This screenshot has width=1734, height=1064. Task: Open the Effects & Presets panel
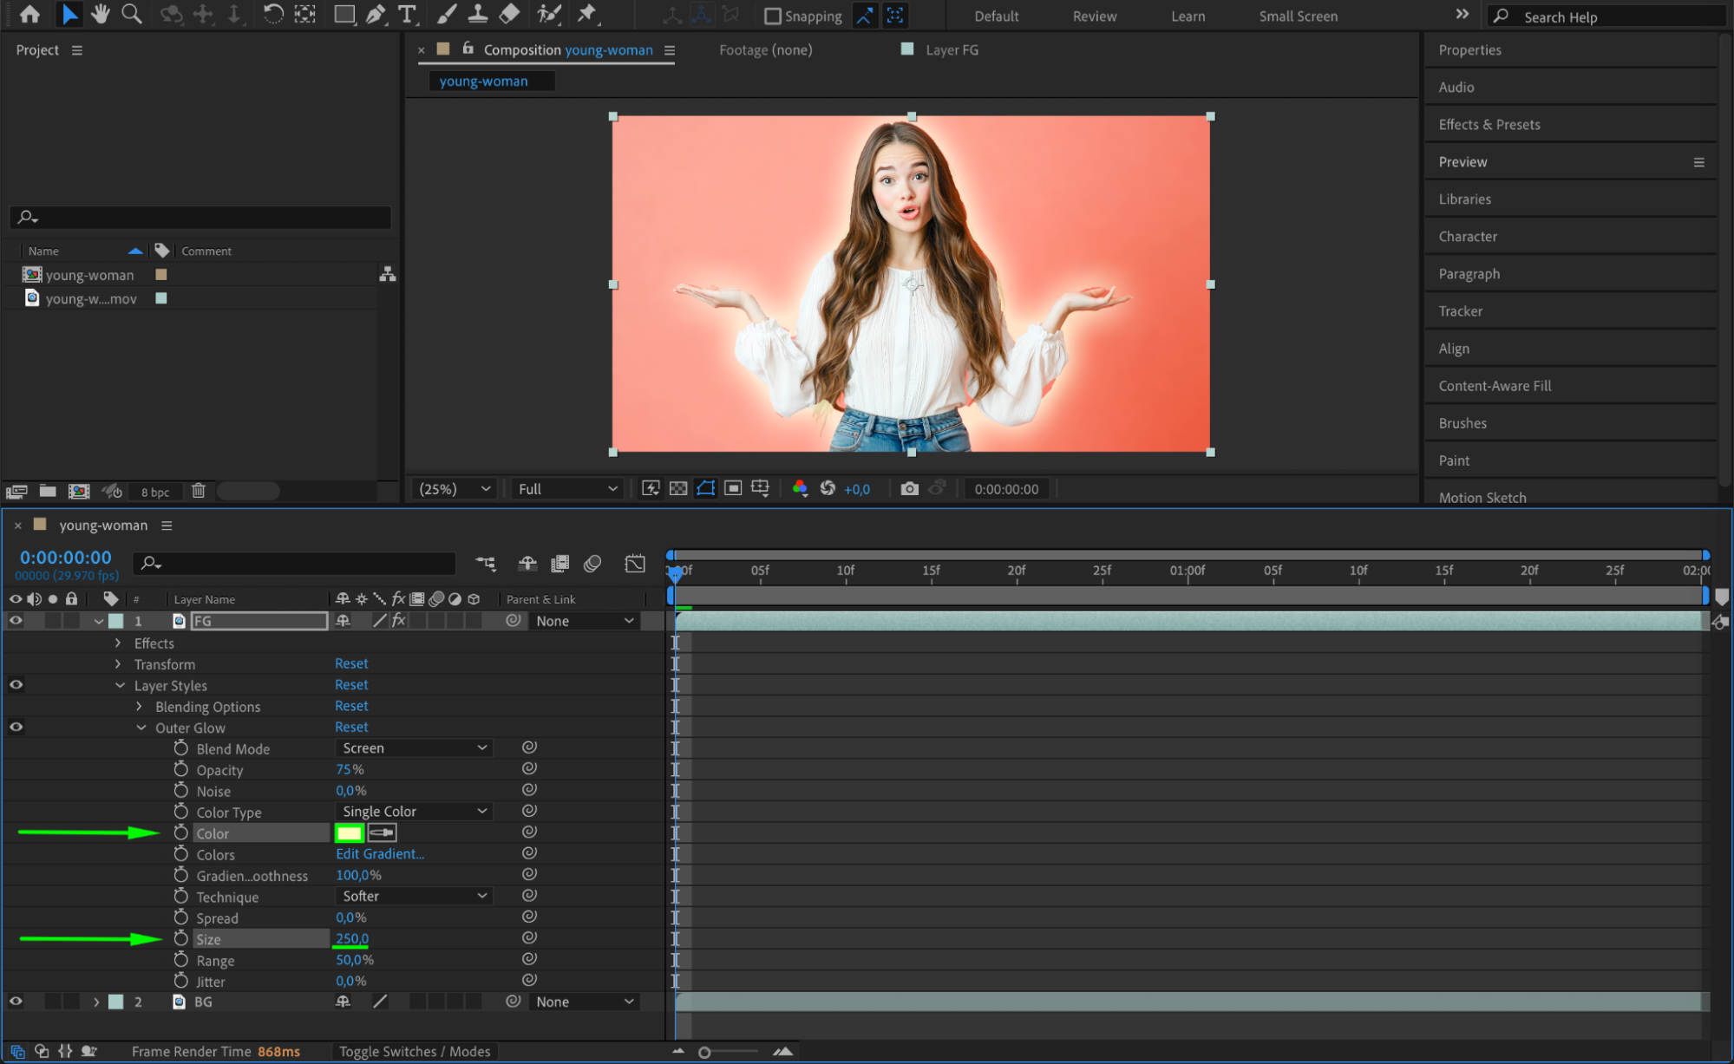(1489, 124)
